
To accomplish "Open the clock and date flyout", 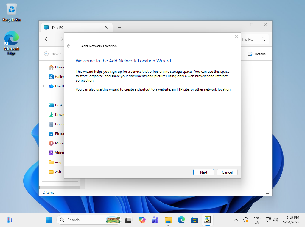I will tap(291, 220).
